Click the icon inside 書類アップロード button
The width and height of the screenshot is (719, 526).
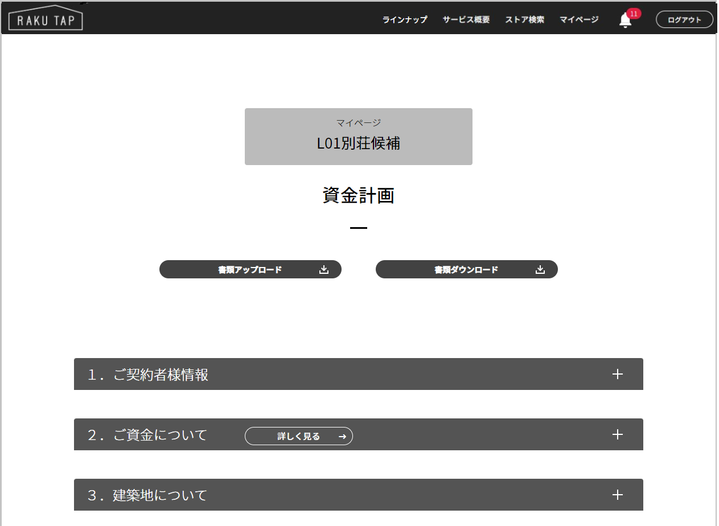point(324,270)
